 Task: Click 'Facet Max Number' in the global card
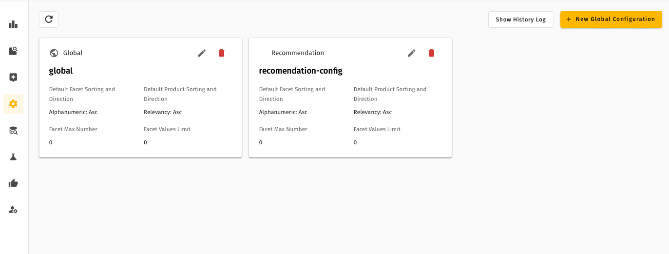tap(74, 129)
